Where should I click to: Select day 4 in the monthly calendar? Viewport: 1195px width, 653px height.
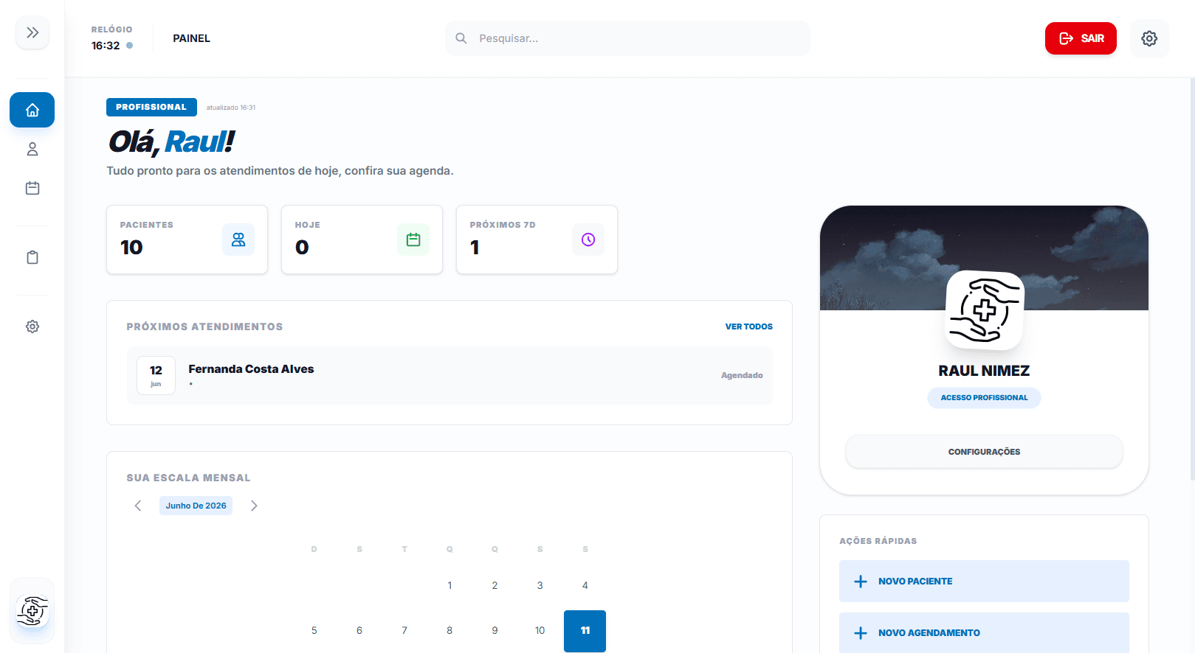click(x=585, y=585)
